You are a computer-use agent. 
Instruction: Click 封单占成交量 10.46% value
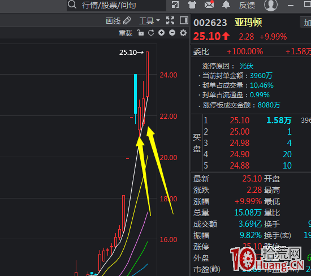coord(262,85)
